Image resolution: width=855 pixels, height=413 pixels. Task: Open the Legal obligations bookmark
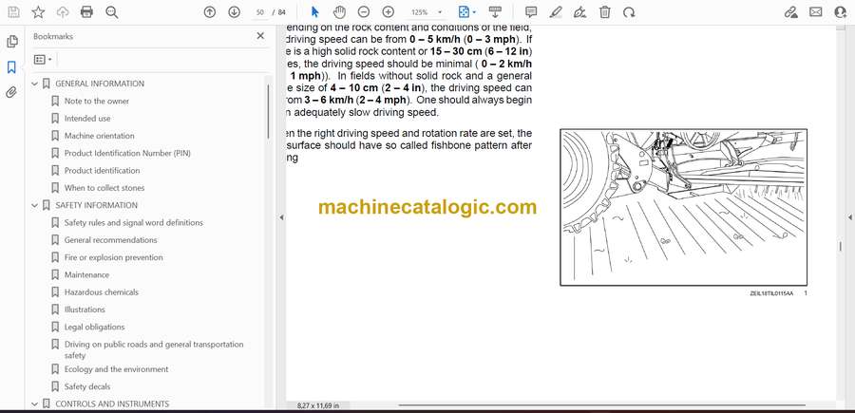pos(94,327)
